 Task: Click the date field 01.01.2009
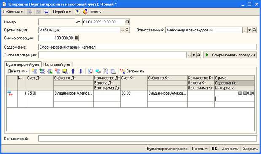click(104, 22)
